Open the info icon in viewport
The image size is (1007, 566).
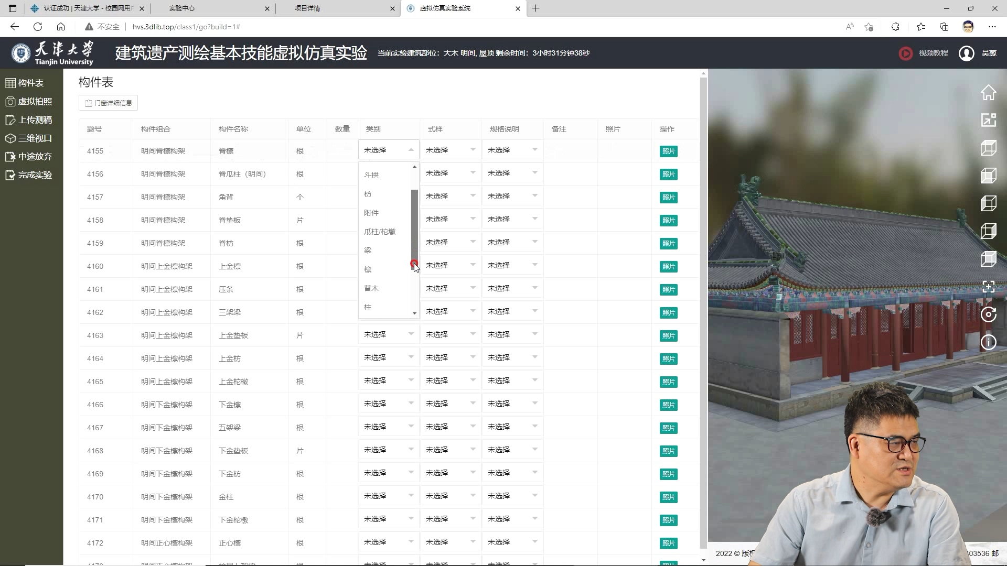point(988,342)
